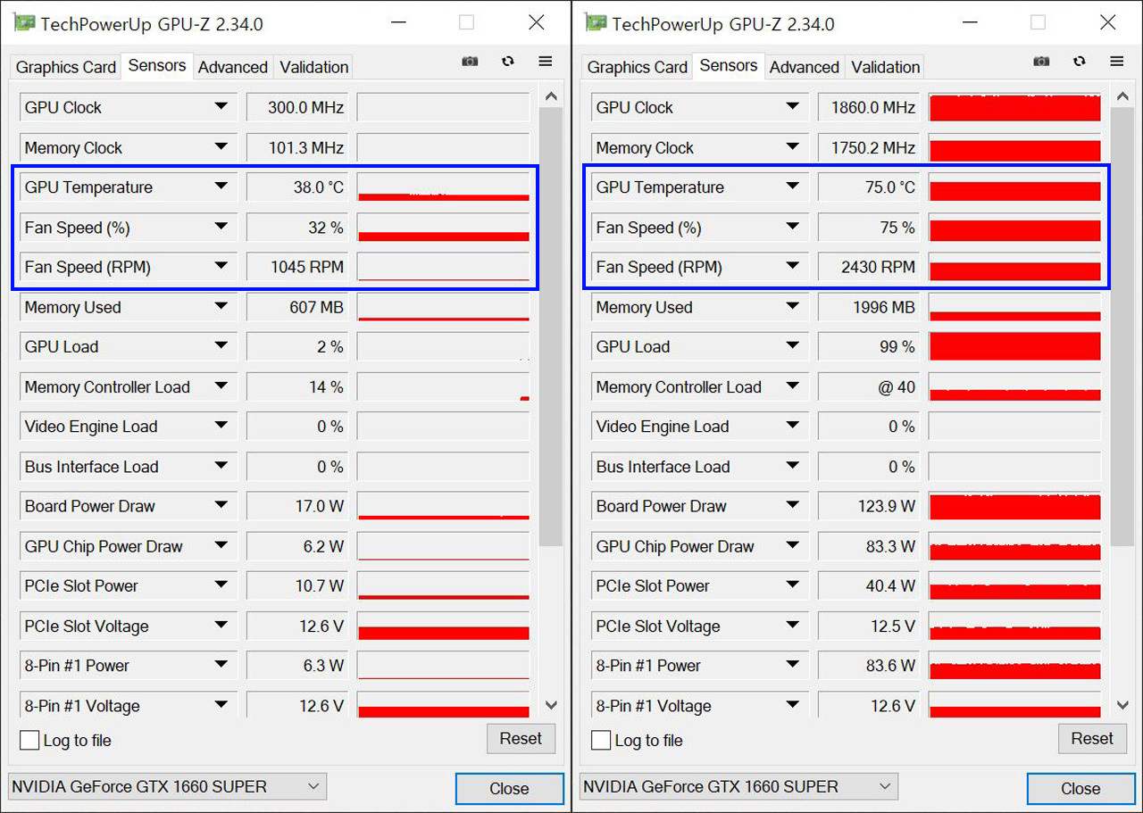Enable Log to file in the right window
The width and height of the screenshot is (1143, 813).
[601, 740]
